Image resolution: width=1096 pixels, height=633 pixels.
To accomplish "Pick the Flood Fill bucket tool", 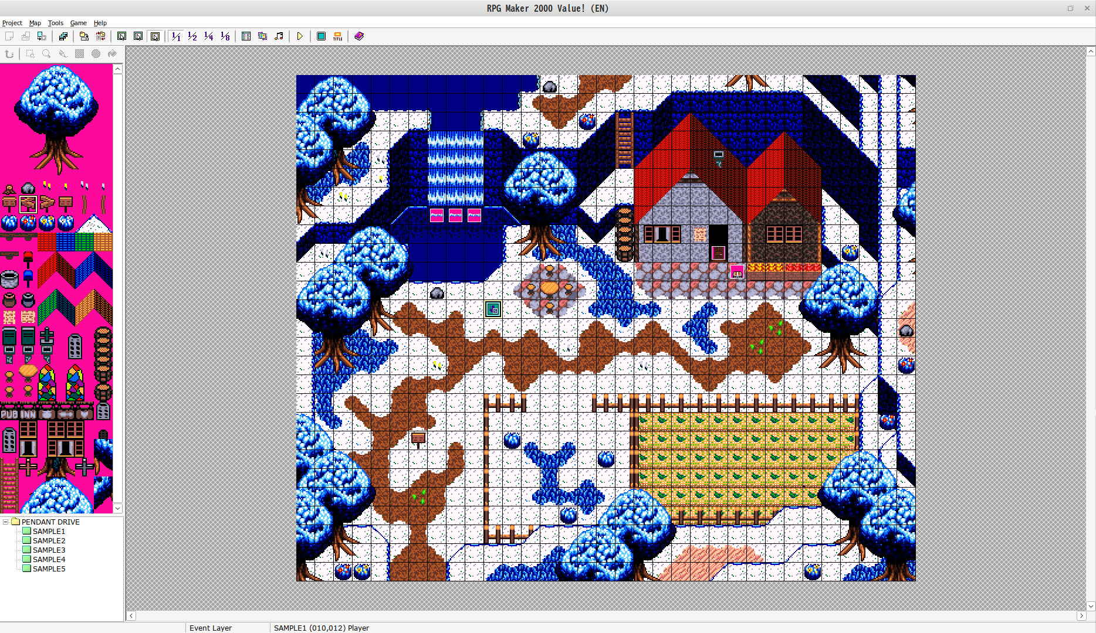I will [x=112, y=54].
